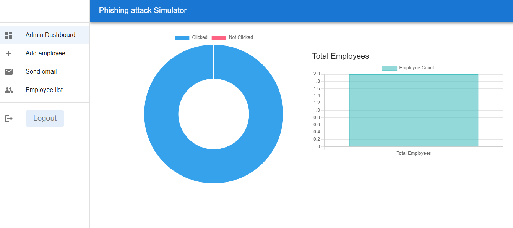Viewport: 513px width, 228px height.
Task: Click the Phishing attack Simulator header title
Action: (143, 10)
